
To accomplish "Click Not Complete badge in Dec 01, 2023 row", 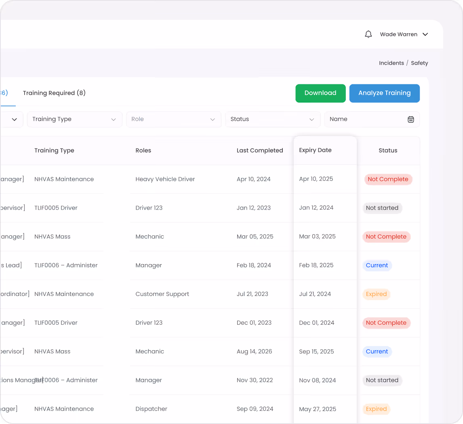I will 386,323.
